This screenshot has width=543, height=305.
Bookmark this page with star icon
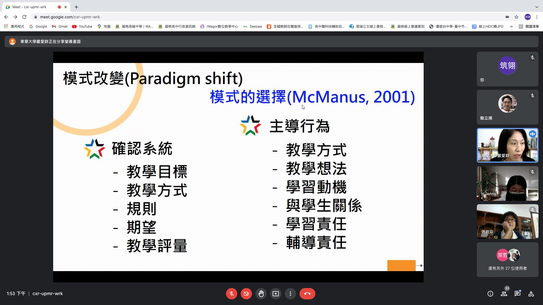516,17
